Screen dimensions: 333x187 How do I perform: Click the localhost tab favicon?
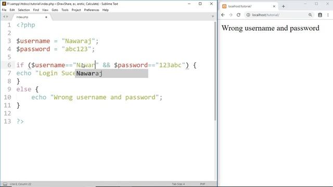[224, 6]
